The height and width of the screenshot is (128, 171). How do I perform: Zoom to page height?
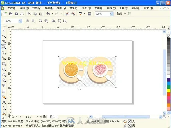coord(65,21)
